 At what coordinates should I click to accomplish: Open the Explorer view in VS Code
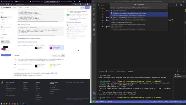[94, 9]
